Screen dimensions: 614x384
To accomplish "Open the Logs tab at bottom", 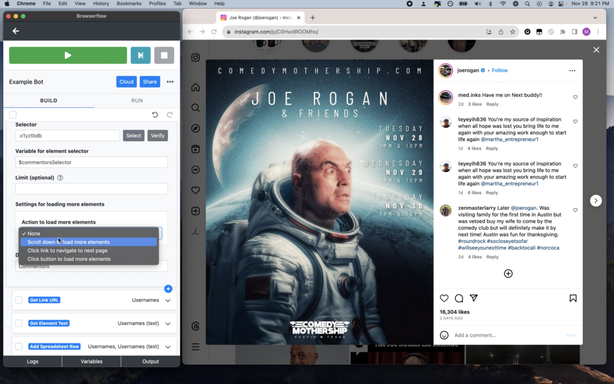I will [32, 361].
